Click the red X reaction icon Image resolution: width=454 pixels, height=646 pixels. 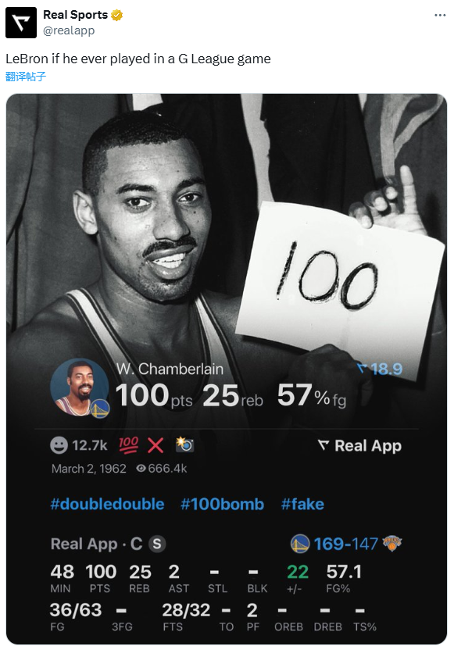tap(156, 445)
